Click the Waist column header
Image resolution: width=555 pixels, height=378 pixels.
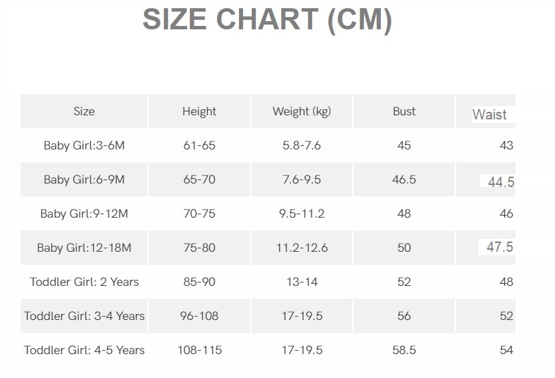click(x=489, y=115)
